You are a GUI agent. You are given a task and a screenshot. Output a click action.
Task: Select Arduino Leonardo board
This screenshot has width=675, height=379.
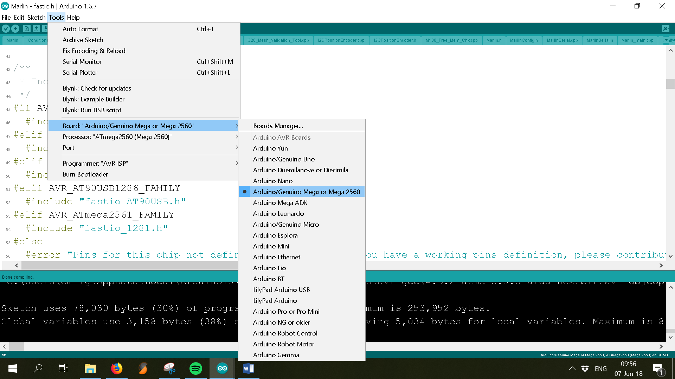click(x=302, y=213)
